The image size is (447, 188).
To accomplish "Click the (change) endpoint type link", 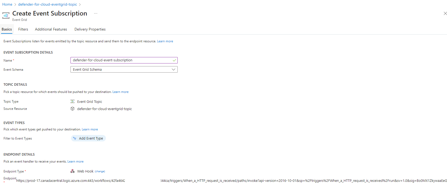I will [100, 171].
